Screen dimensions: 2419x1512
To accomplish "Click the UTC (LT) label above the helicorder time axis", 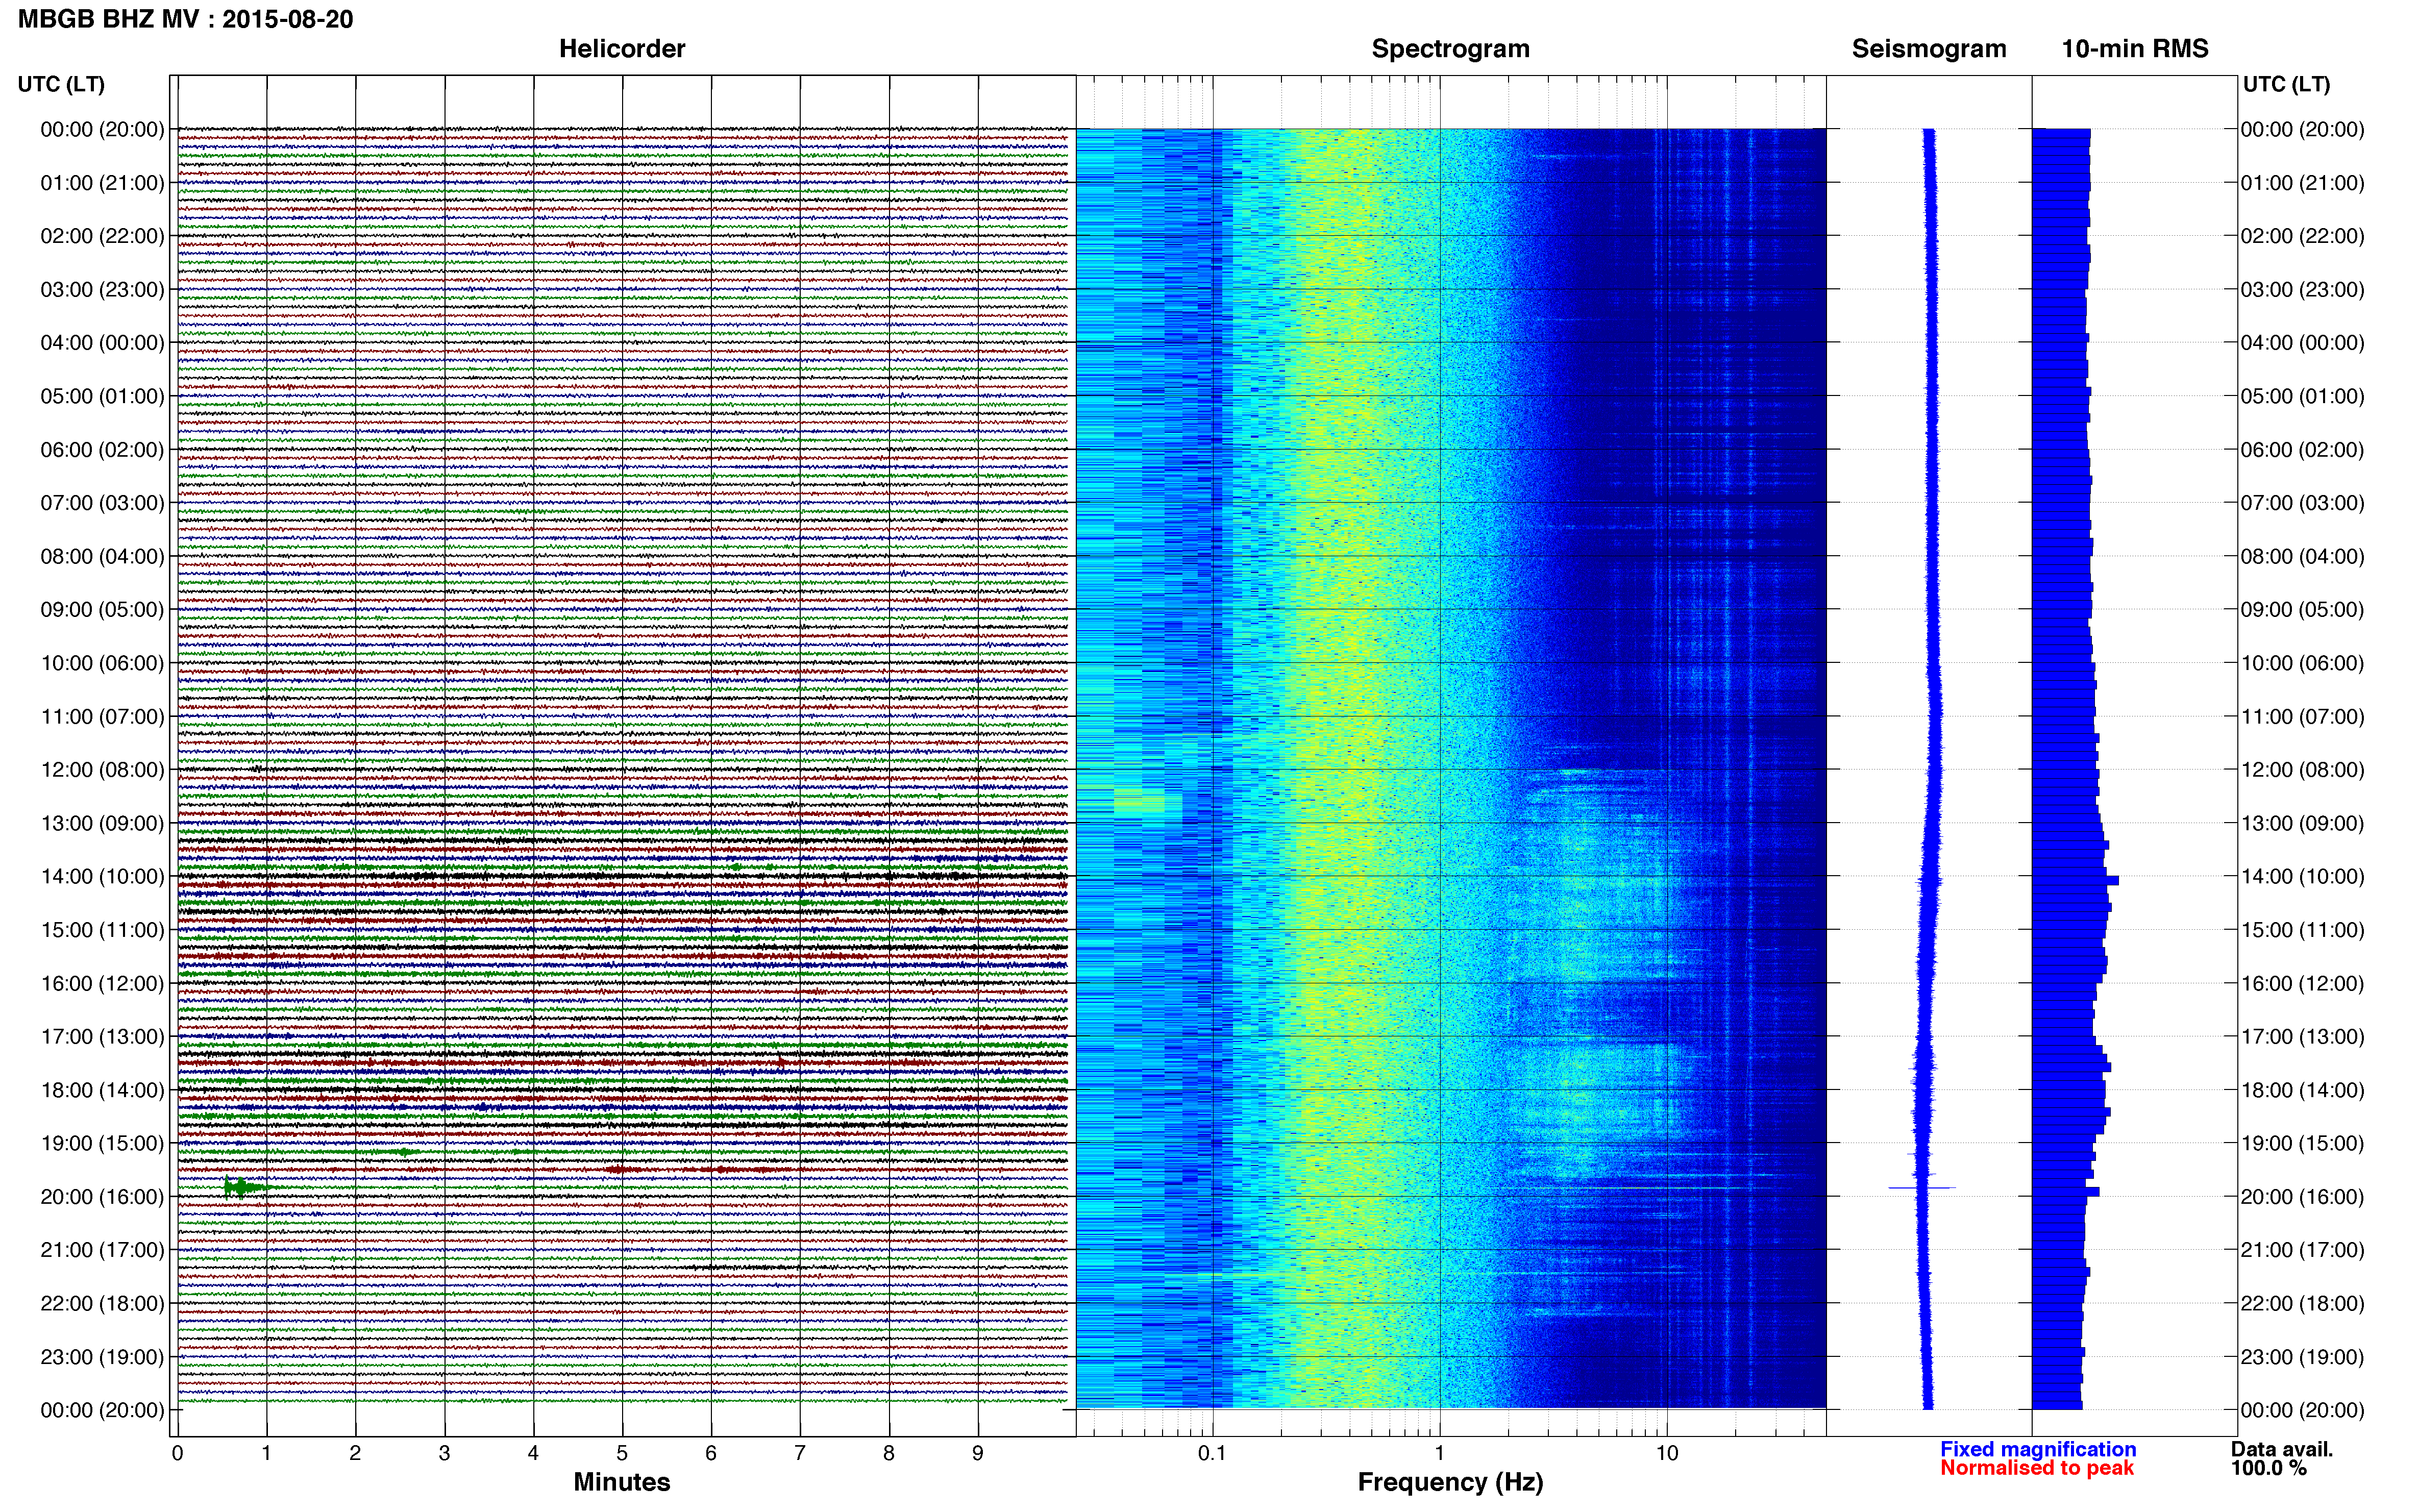I will 61,84.
